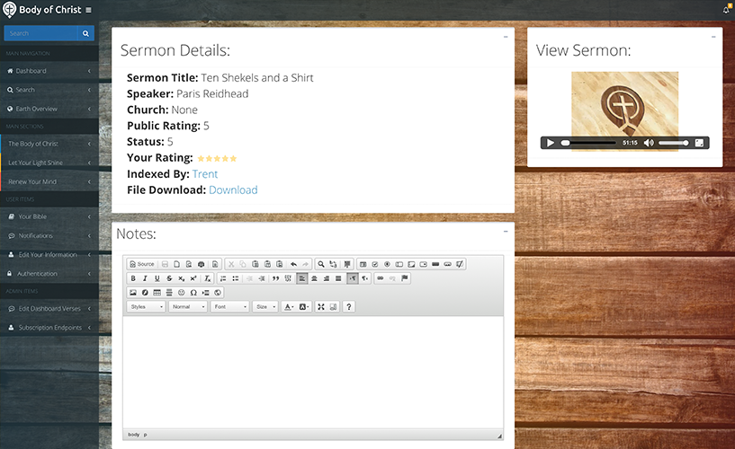Insert a numbered list
This screenshot has height=449, width=735.
pyautogui.click(x=223, y=278)
